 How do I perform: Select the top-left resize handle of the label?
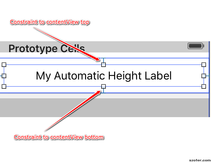[4, 65]
